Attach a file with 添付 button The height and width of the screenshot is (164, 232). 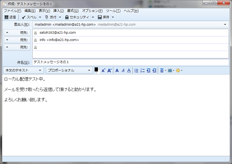tap(51, 17)
